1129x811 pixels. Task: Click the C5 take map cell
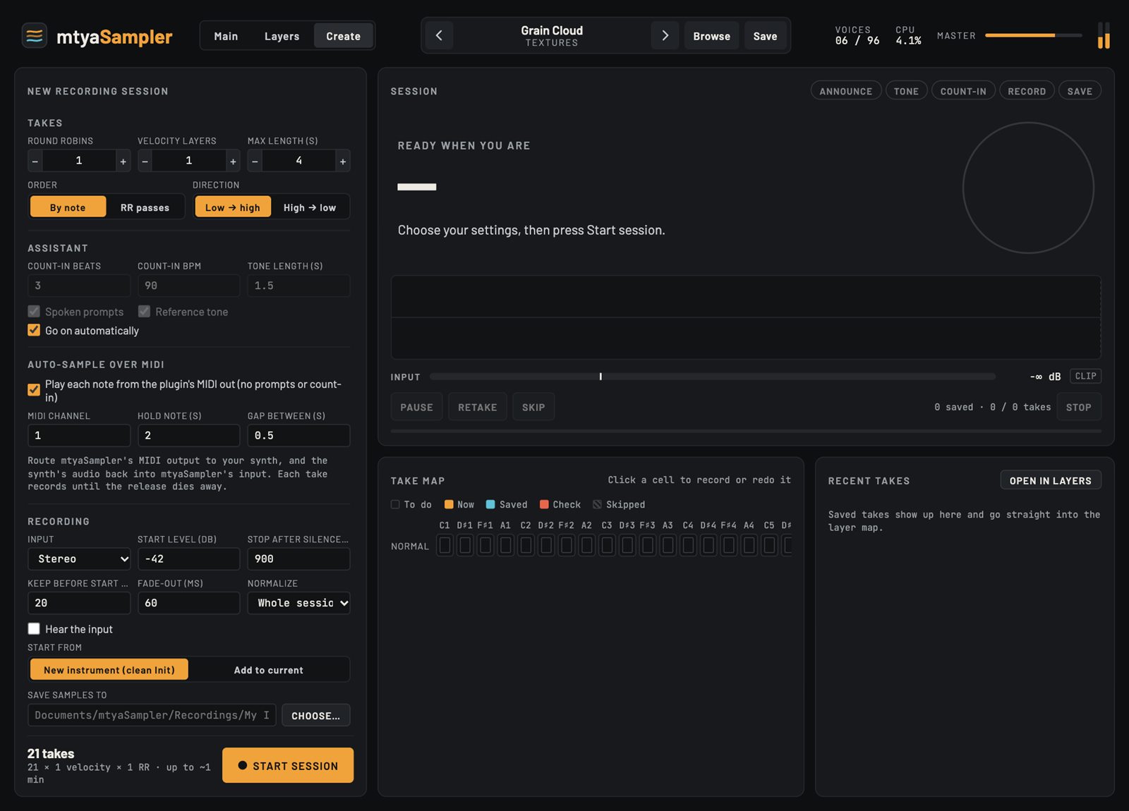pyautogui.click(x=769, y=545)
